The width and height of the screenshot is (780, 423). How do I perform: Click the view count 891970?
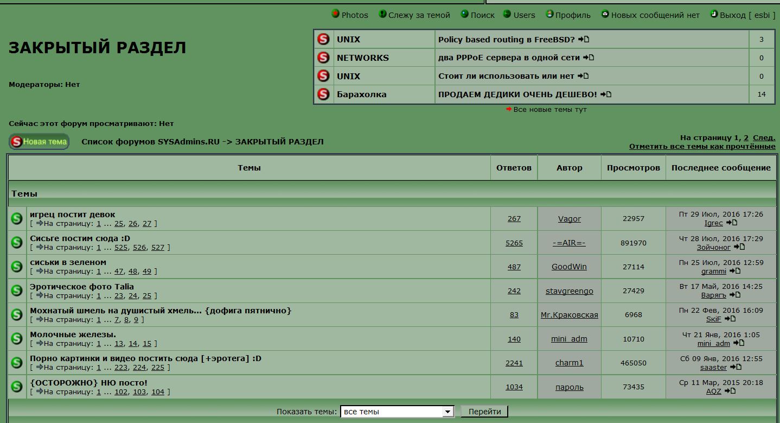[634, 243]
